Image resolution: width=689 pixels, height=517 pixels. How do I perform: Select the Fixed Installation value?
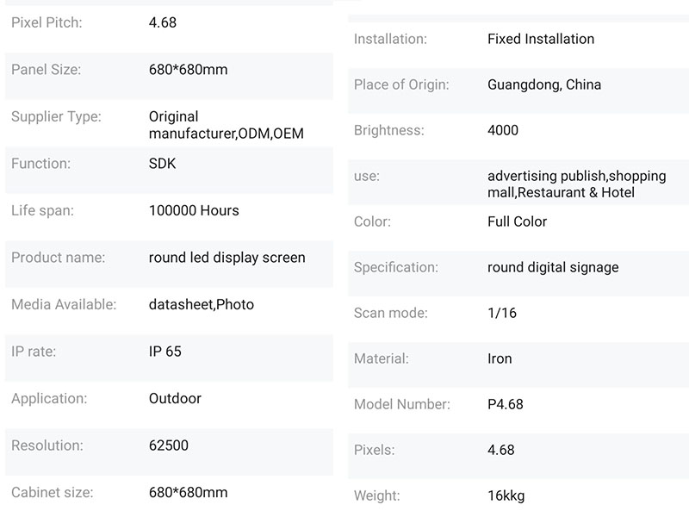pos(541,39)
